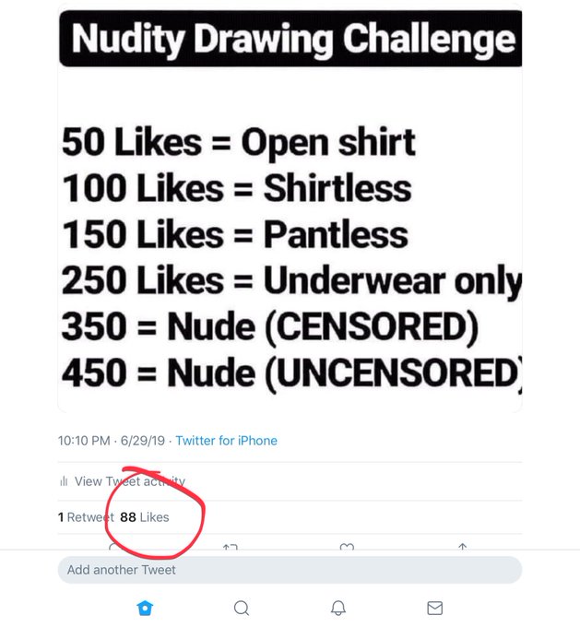Viewport: 580px width, 627px height.
Task: Focus the Add another Tweet field
Action: click(x=290, y=570)
